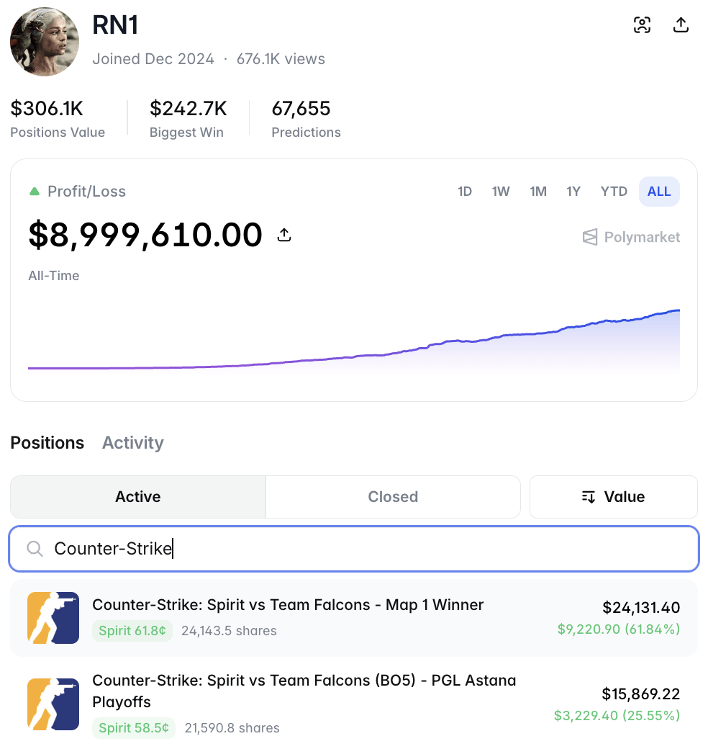Show Active positions
This screenshot has width=708, height=749.
(x=138, y=497)
